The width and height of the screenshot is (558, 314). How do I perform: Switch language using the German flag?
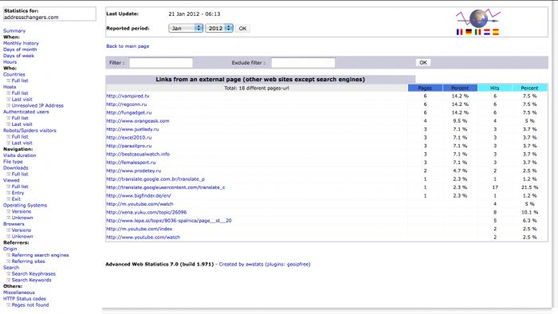469,32
